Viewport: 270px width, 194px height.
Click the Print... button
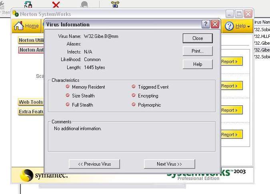point(198,51)
